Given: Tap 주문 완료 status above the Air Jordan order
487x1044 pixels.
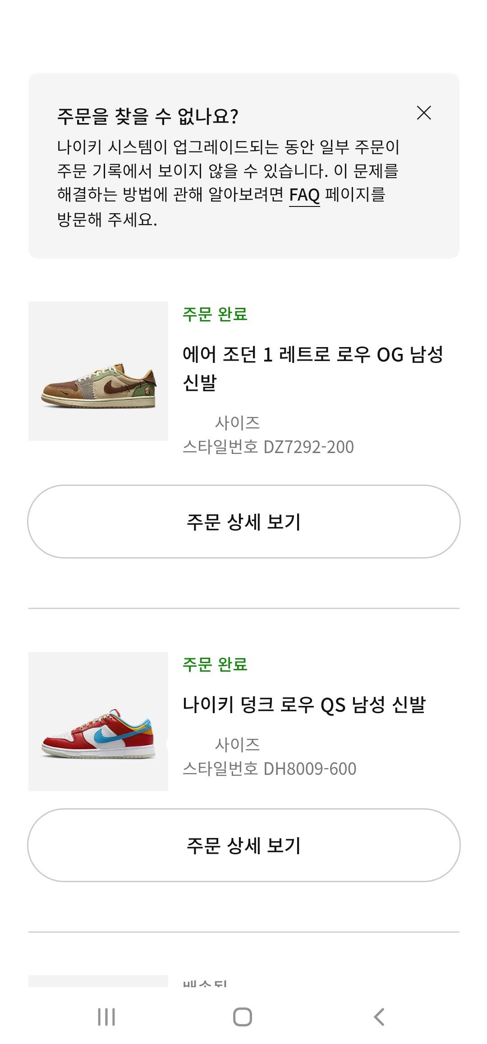Looking at the screenshot, I should (215, 314).
